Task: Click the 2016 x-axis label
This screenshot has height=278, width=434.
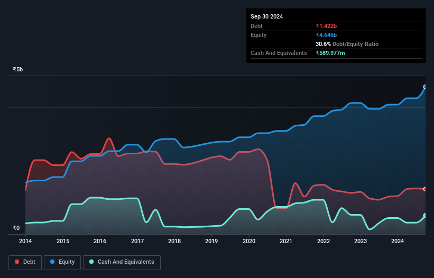Action: 100,241
